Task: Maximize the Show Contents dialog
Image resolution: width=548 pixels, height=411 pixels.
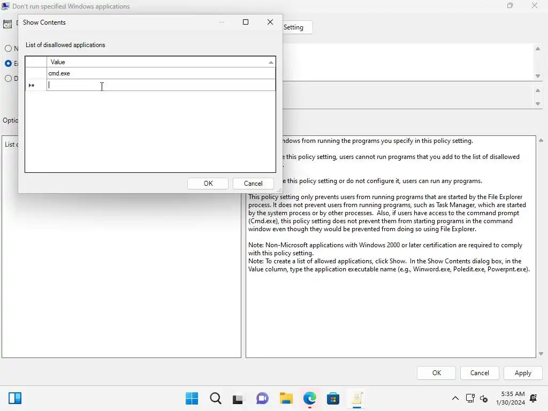Action: (x=246, y=22)
